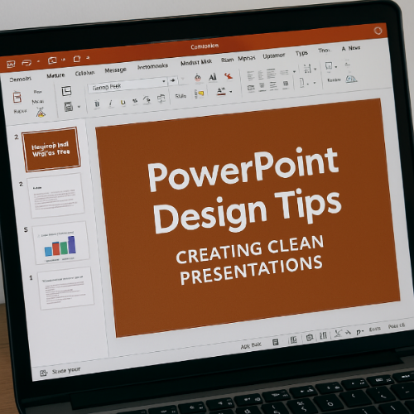The height and width of the screenshot is (414, 414).
Task: Open the Shapes dropdown arrow
Action: (336, 67)
